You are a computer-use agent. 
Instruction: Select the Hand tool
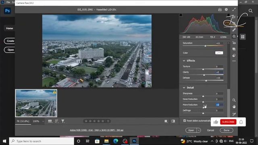click(x=234, y=107)
